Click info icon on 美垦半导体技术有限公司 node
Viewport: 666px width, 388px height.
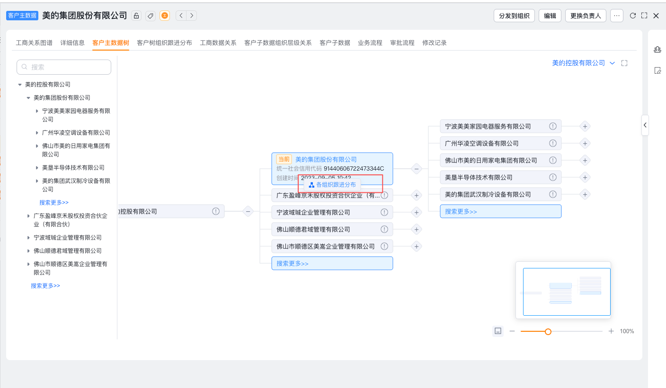pos(552,177)
